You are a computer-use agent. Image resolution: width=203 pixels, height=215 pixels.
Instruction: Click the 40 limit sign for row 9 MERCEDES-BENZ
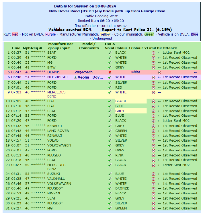point(153,93)
